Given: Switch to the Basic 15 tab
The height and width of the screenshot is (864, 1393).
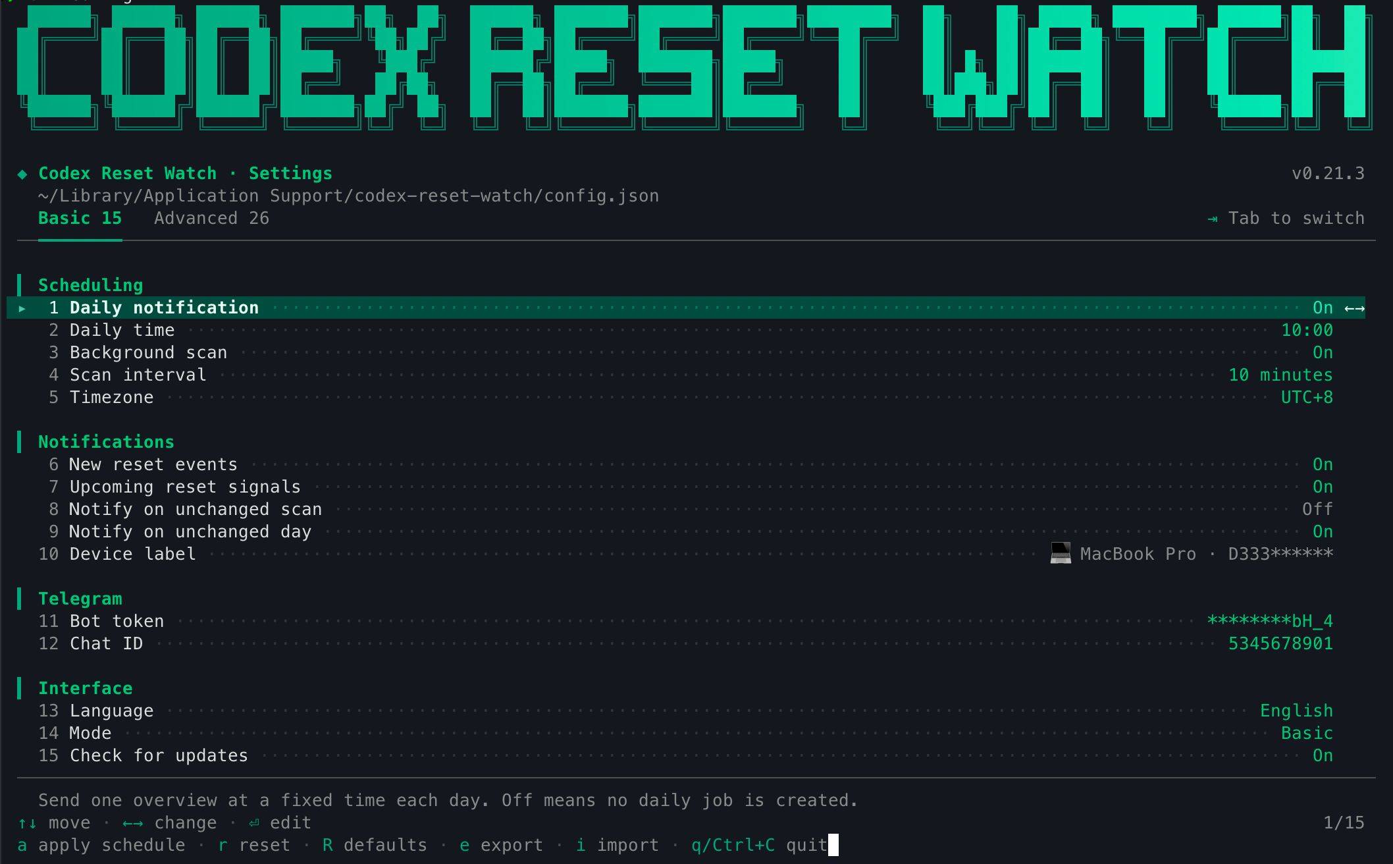Looking at the screenshot, I should [80, 219].
